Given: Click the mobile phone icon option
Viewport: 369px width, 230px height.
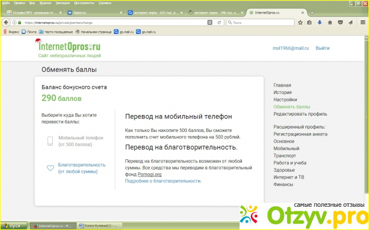Looking at the screenshot, I should click(x=50, y=141).
